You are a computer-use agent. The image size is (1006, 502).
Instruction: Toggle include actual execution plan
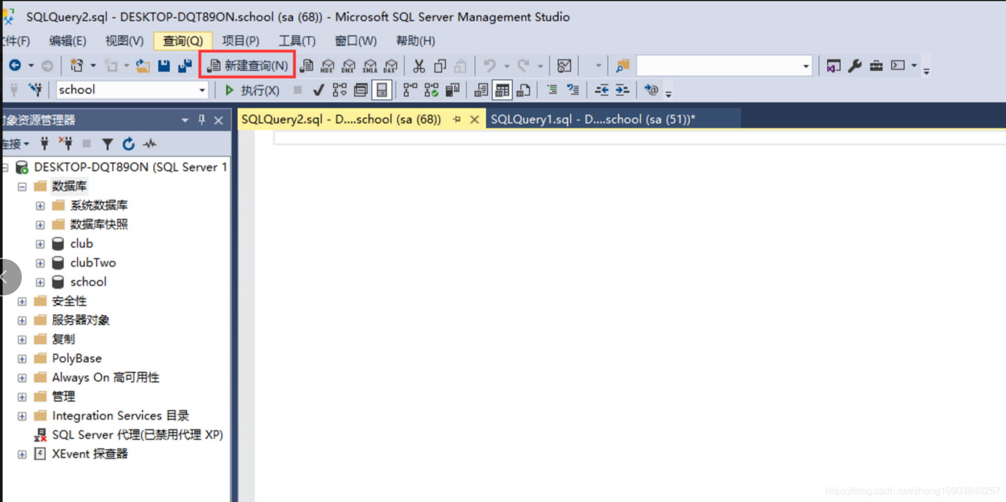click(411, 91)
